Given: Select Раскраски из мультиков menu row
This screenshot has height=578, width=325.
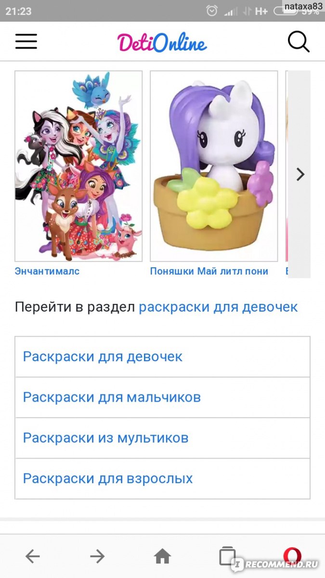Looking at the screenshot, I should coord(163,438).
